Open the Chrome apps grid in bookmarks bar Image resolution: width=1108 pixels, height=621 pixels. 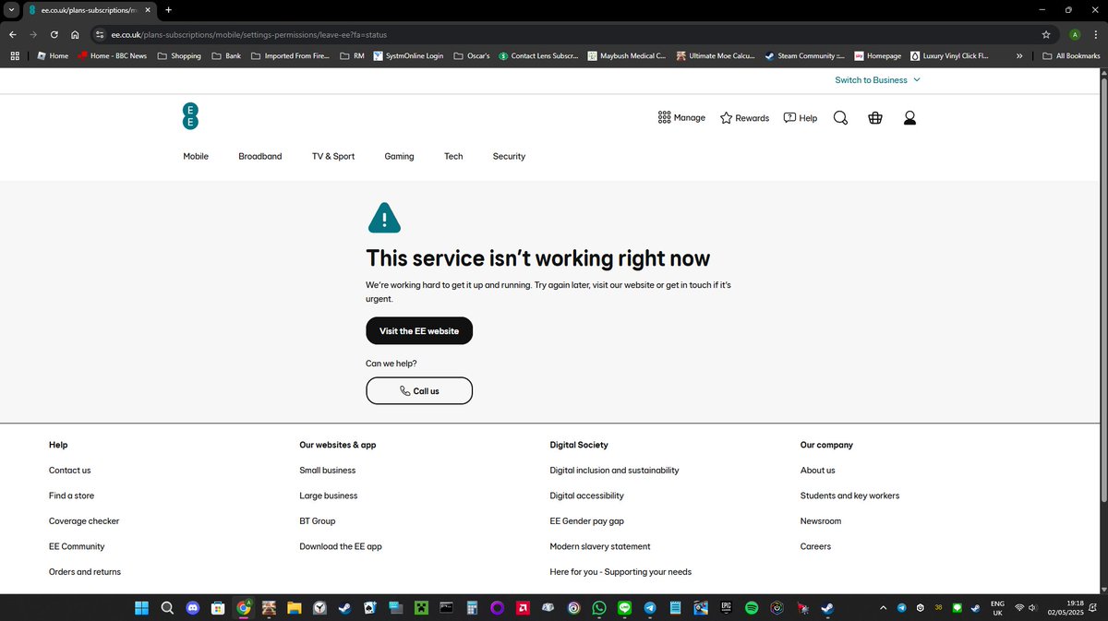click(x=15, y=55)
